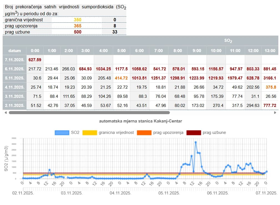Click the 3166.1 cell in the table
Image resolution: width=280 pixels, height=205 pixels.
(270, 78)
